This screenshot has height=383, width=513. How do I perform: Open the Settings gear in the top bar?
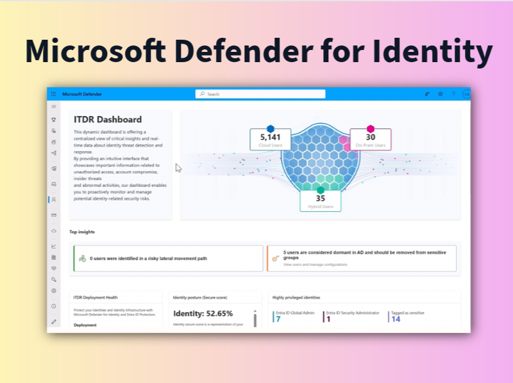441,94
